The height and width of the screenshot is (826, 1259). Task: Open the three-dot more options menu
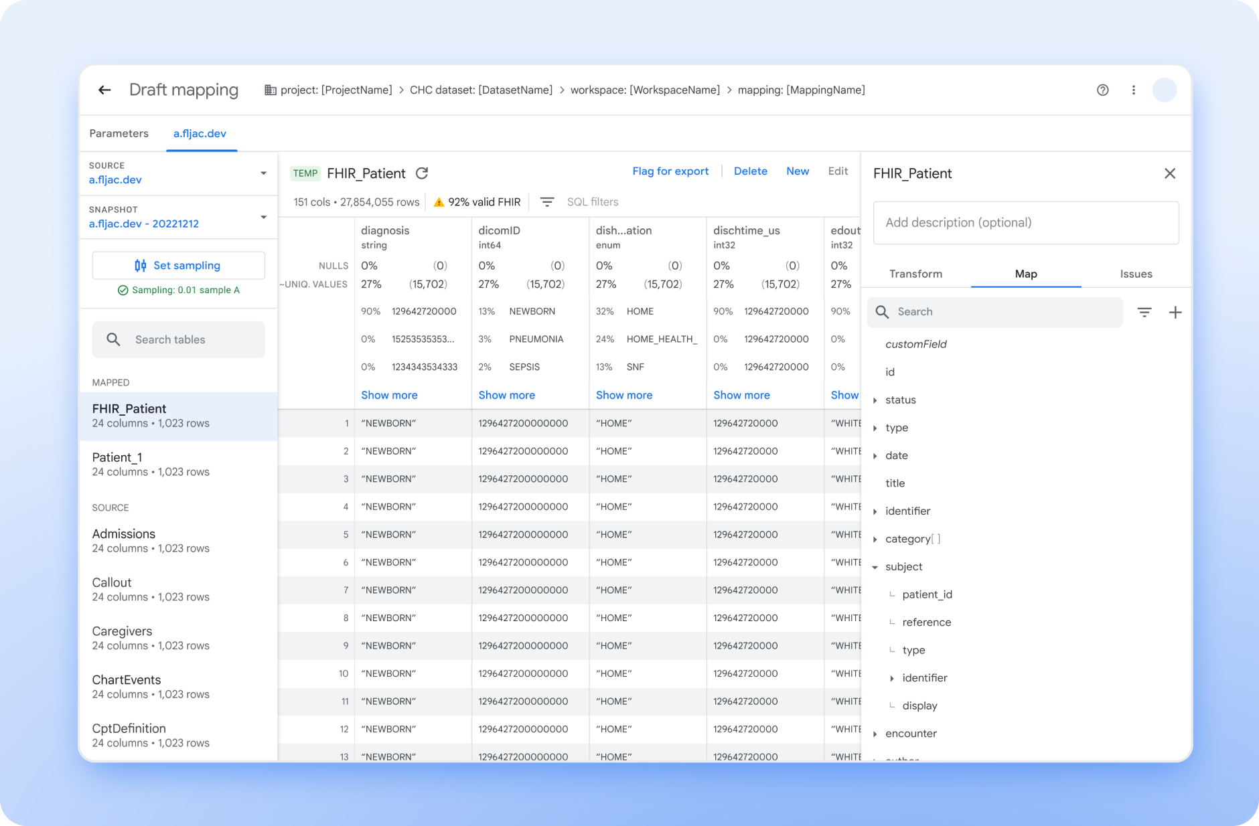[1133, 90]
